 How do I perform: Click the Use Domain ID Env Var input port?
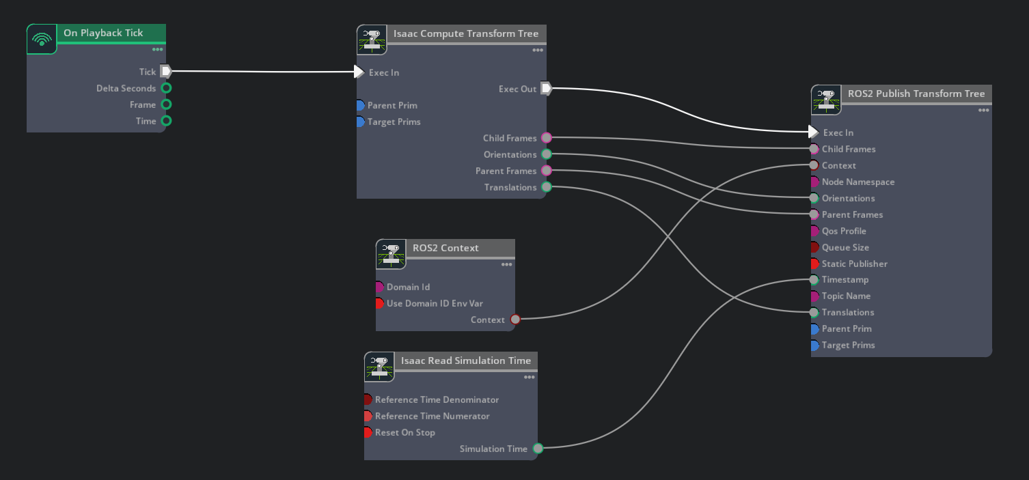tap(379, 303)
